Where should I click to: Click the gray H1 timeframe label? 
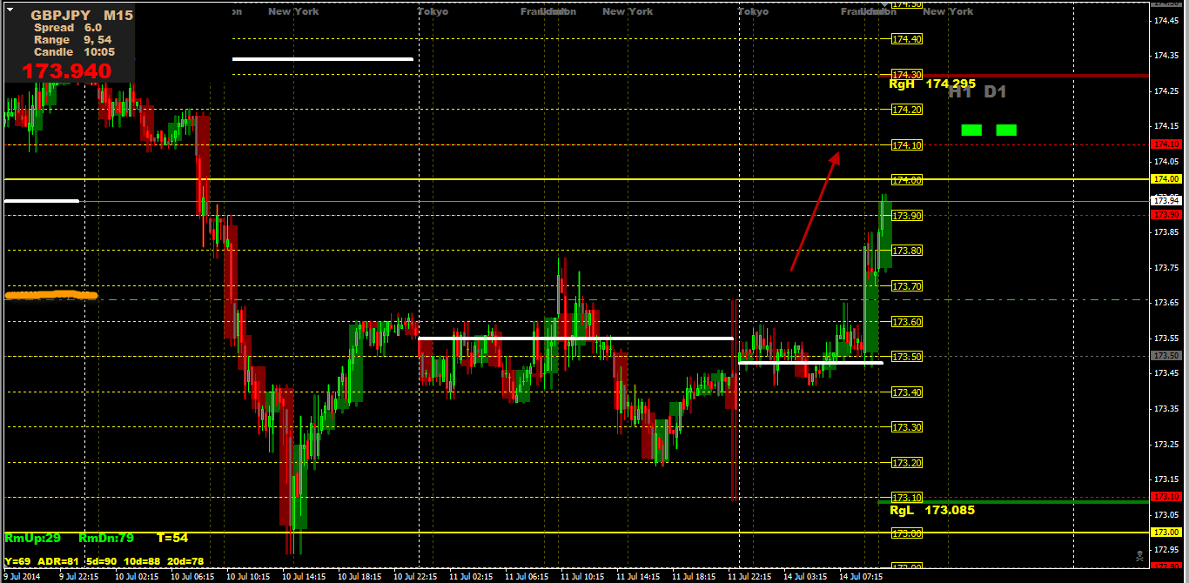pos(960,91)
